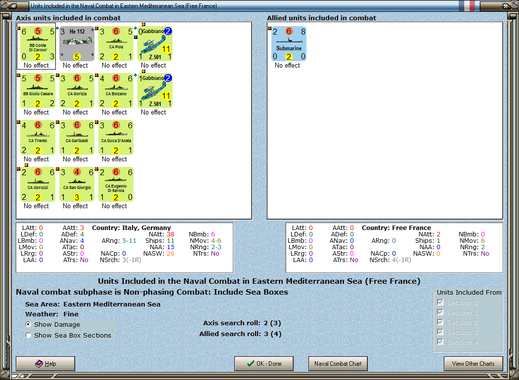The height and width of the screenshot is (380, 519).
Task: Click the CA Trento cruiser counter
Action: [x=38, y=138]
